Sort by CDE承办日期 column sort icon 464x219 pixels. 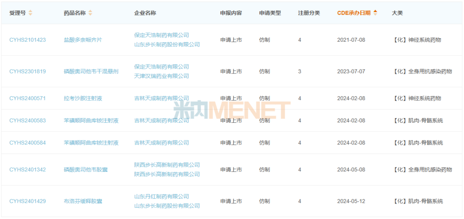[375, 13]
